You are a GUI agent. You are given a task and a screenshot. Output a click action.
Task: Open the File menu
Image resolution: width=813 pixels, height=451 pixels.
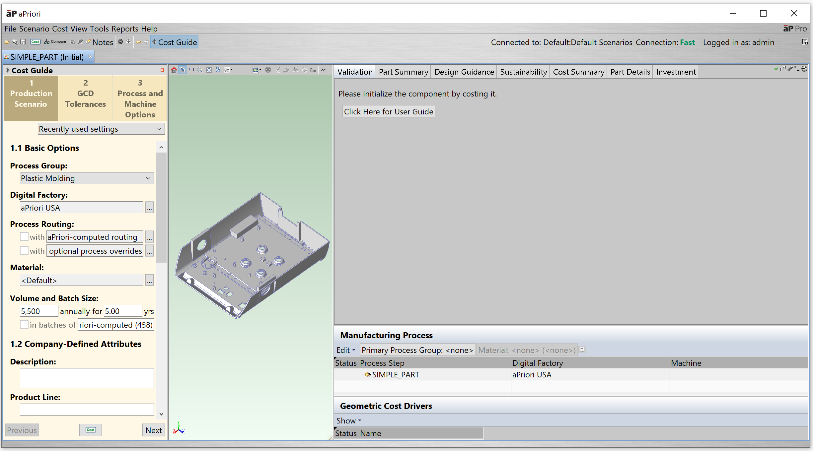10,29
